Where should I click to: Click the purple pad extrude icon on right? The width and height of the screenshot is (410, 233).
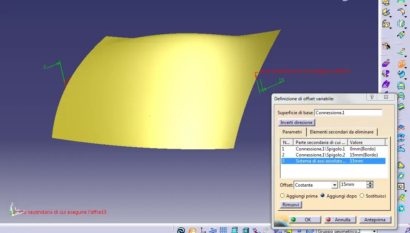386,63
